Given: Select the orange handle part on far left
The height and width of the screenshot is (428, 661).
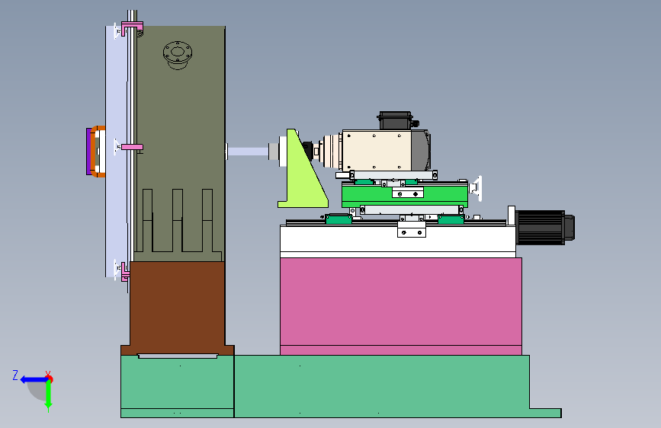Looking at the screenshot, I should (98, 152).
